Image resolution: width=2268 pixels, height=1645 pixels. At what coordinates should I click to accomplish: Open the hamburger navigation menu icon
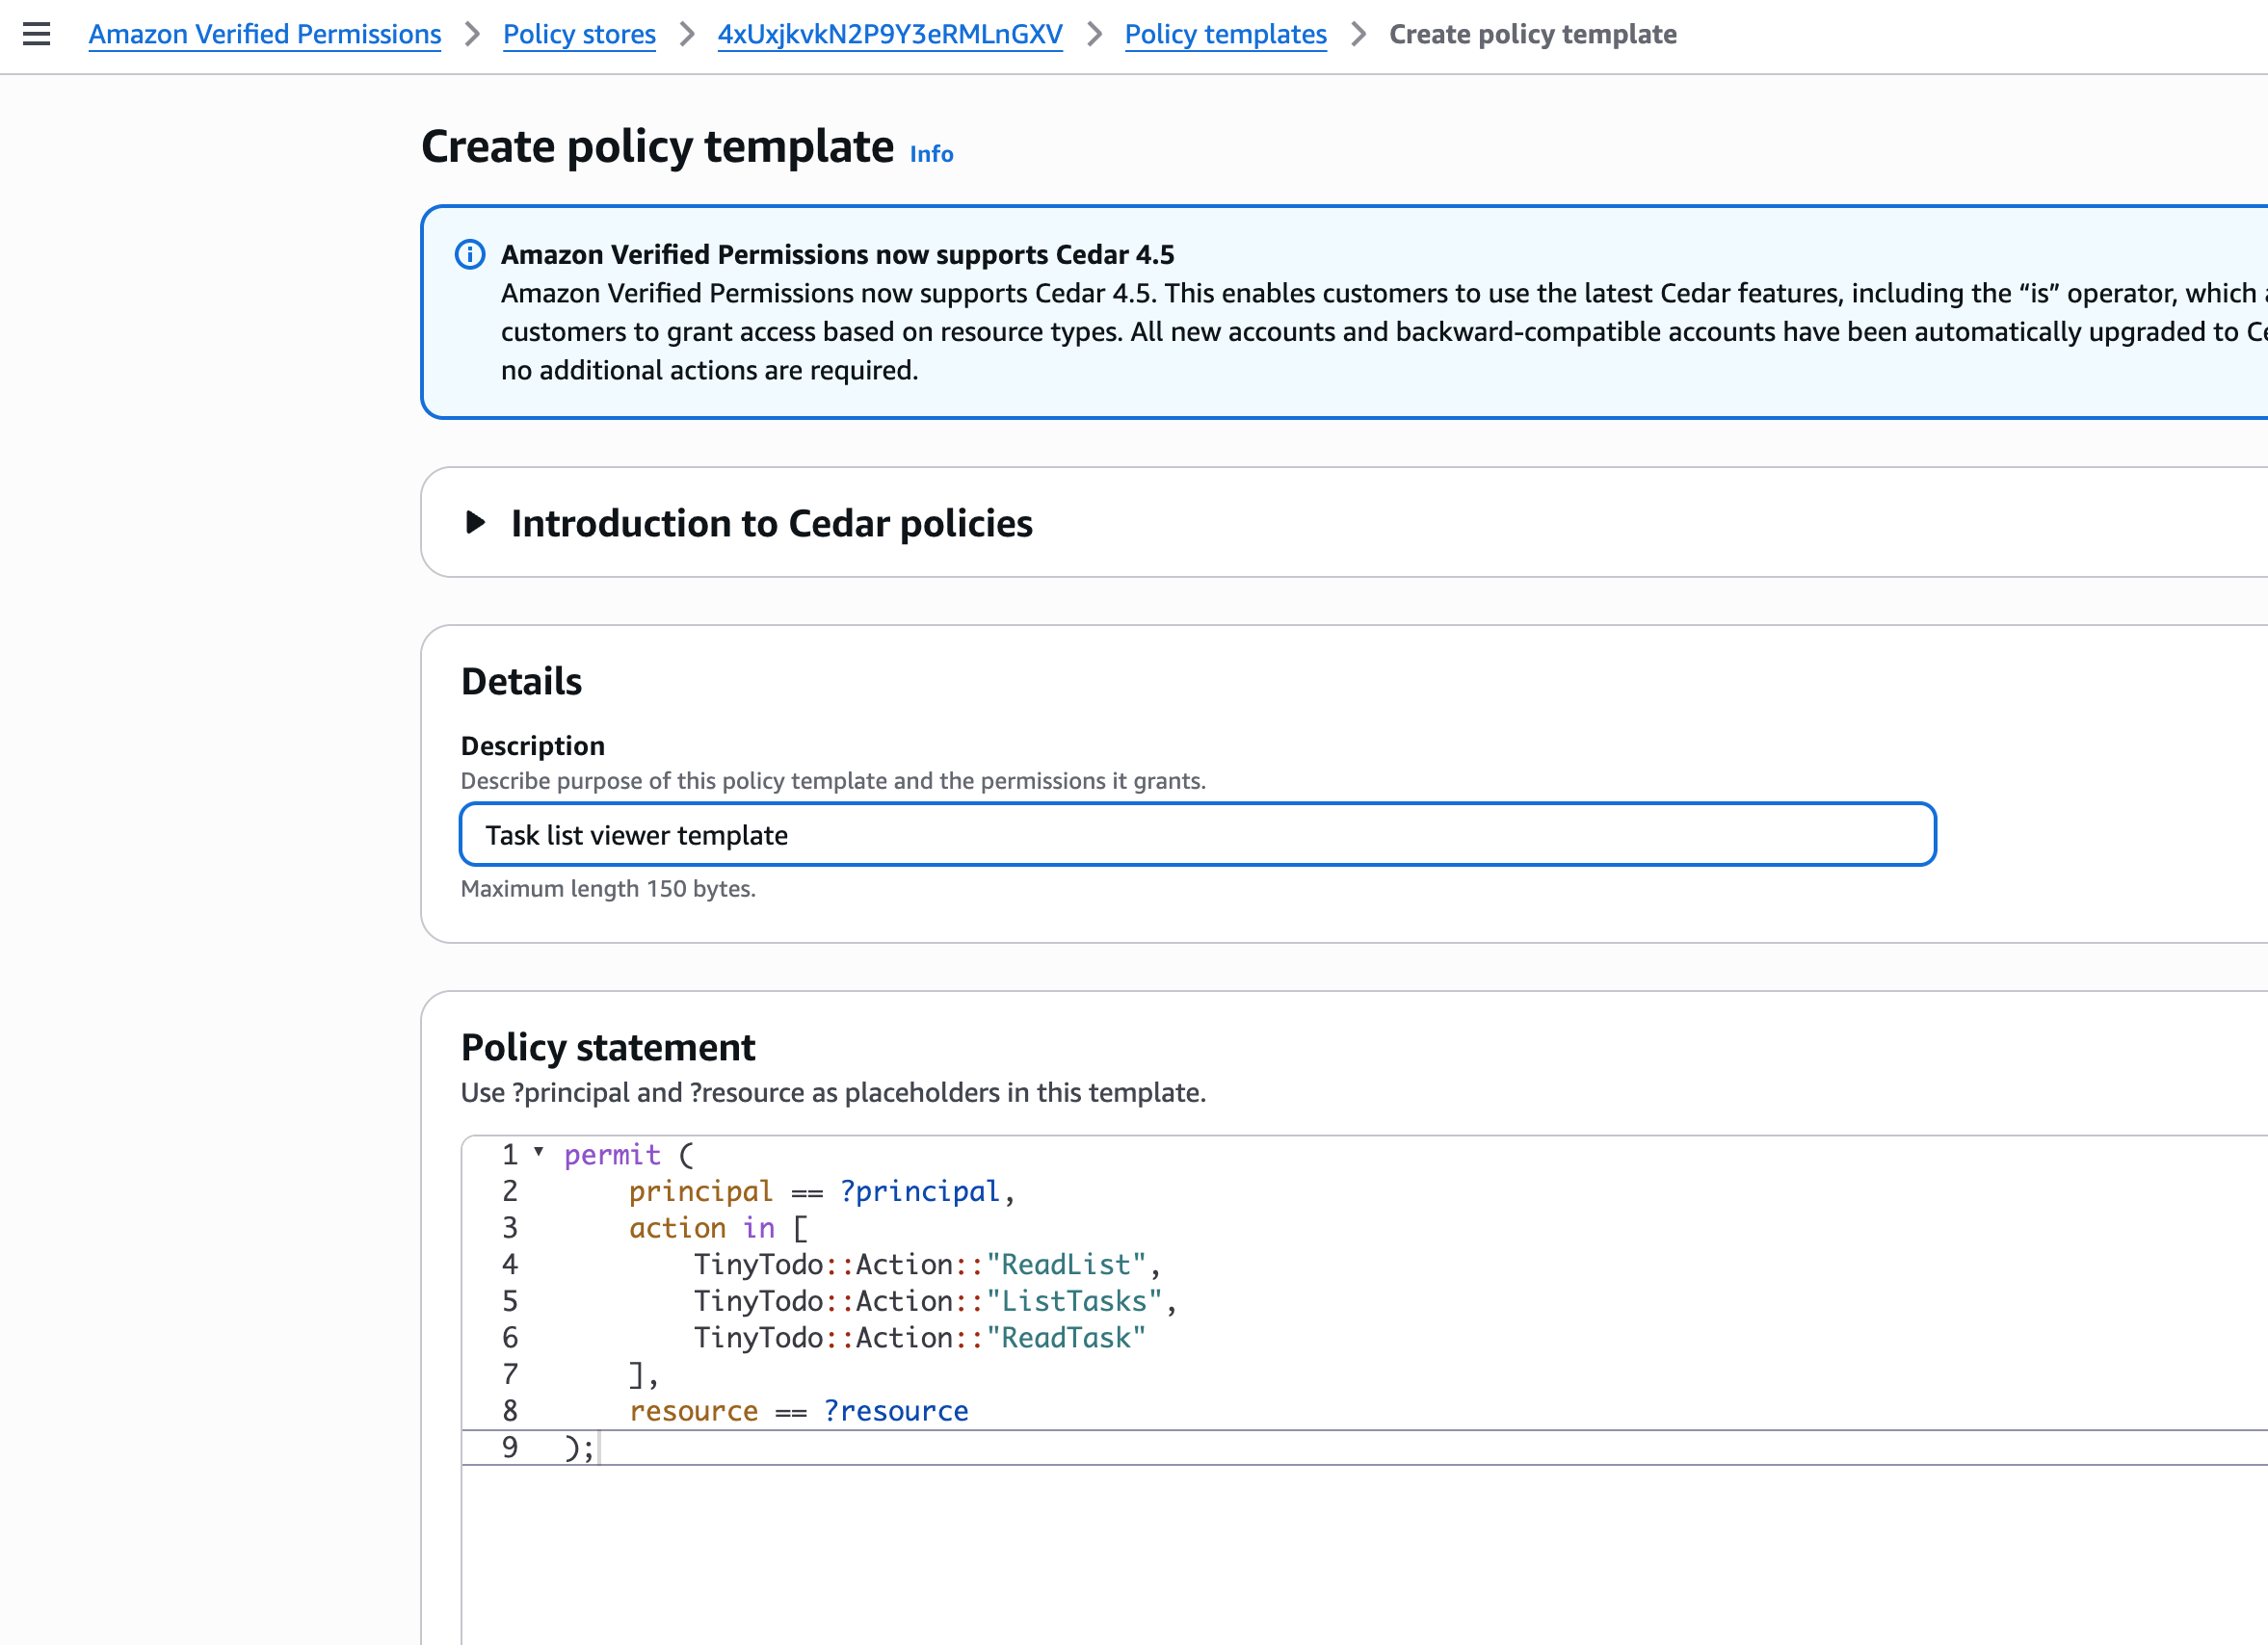[x=37, y=34]
